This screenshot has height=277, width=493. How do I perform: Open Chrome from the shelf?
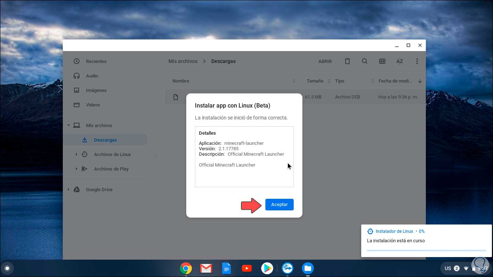tap(186, 268)
